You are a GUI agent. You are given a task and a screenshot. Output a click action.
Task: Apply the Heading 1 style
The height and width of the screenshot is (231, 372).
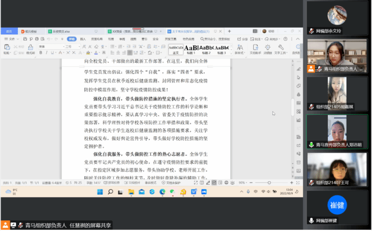click(191, 50)
